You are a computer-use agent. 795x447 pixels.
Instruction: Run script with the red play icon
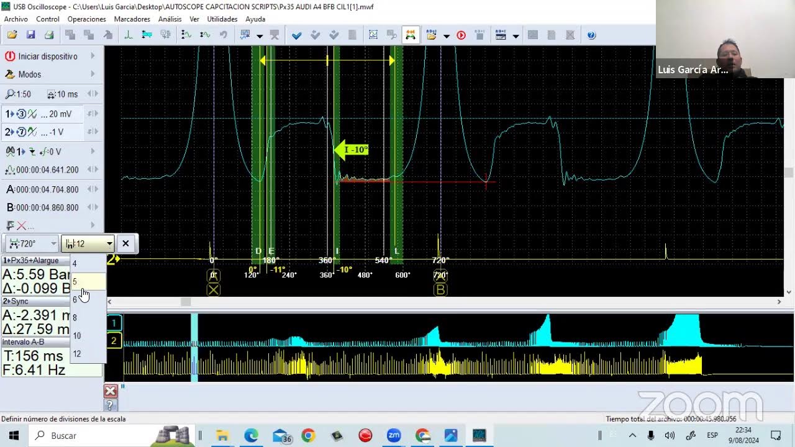461,35
